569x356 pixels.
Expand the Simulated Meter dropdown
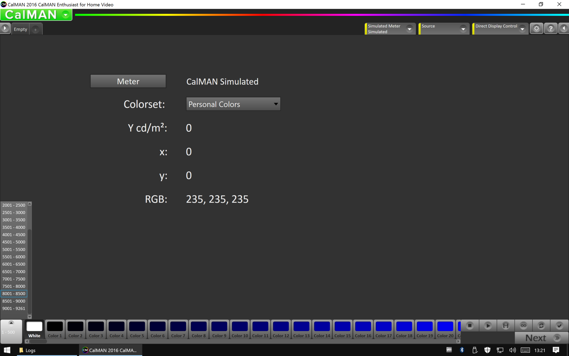click(410, 29)
